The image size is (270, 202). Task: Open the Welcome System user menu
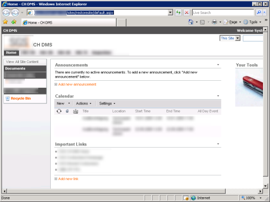click(x=250, y=31)
